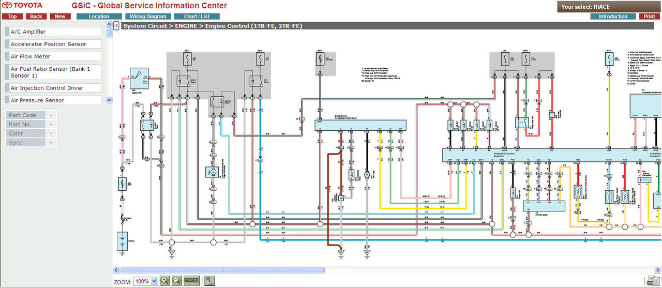Click the Battery symbol in diagram

(122, 242)
